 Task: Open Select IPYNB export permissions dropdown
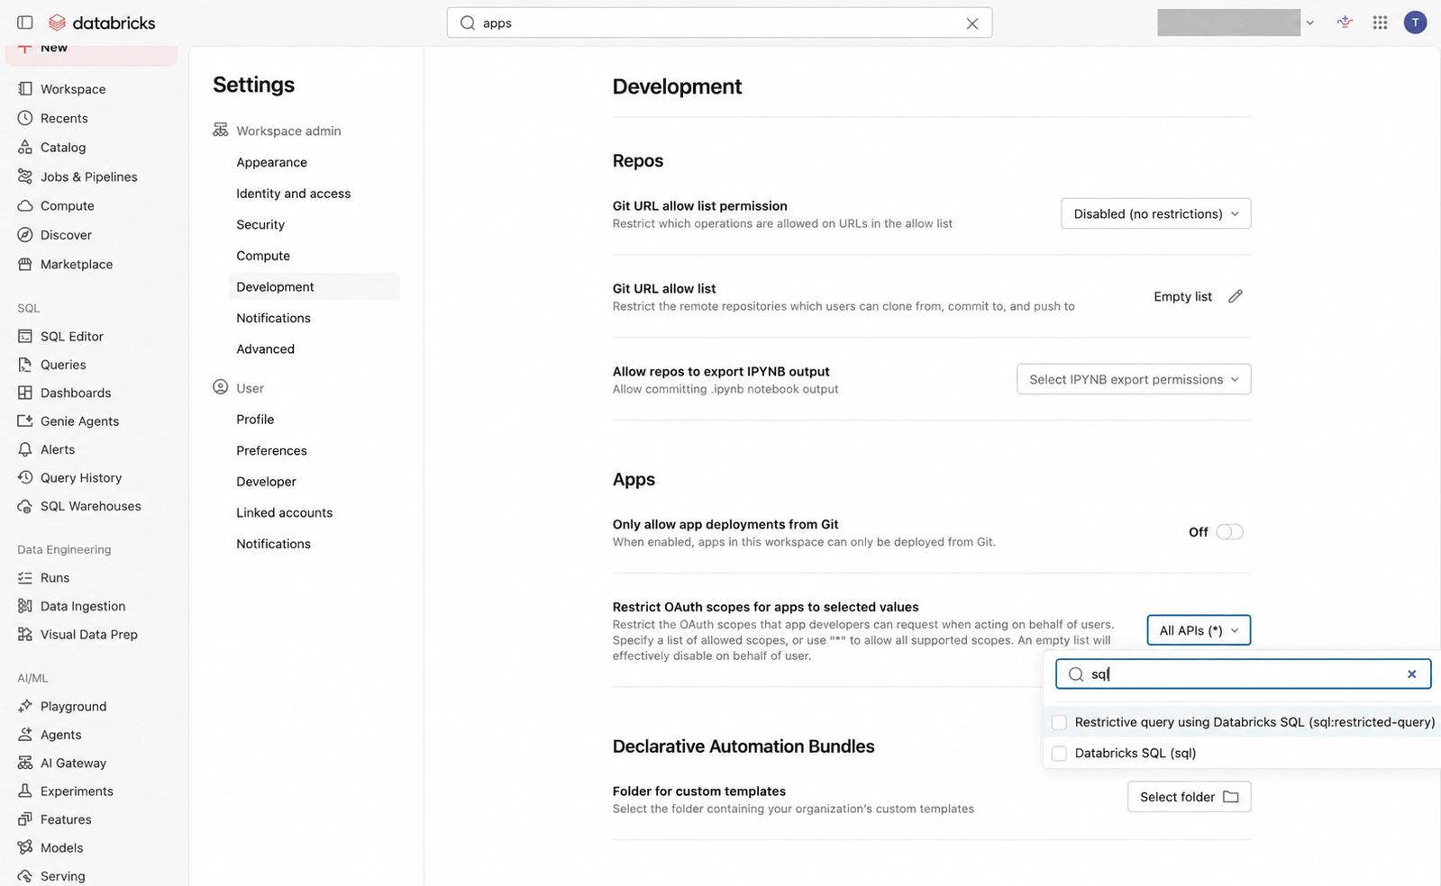(1133, 379)
